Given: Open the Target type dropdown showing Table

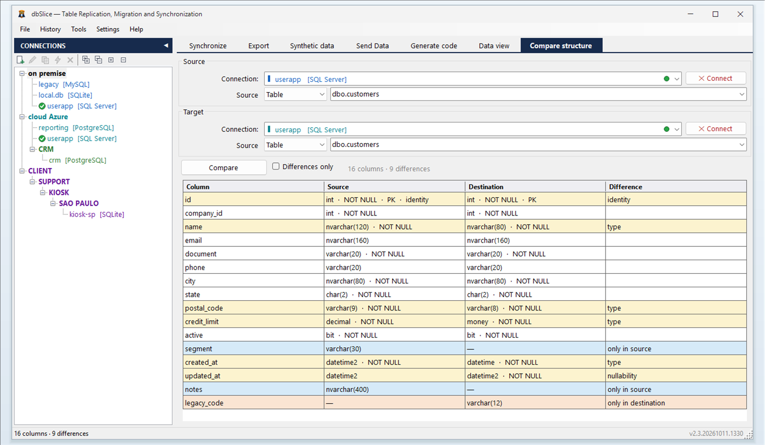Looking at the screenshot, I should pos(295,145).
